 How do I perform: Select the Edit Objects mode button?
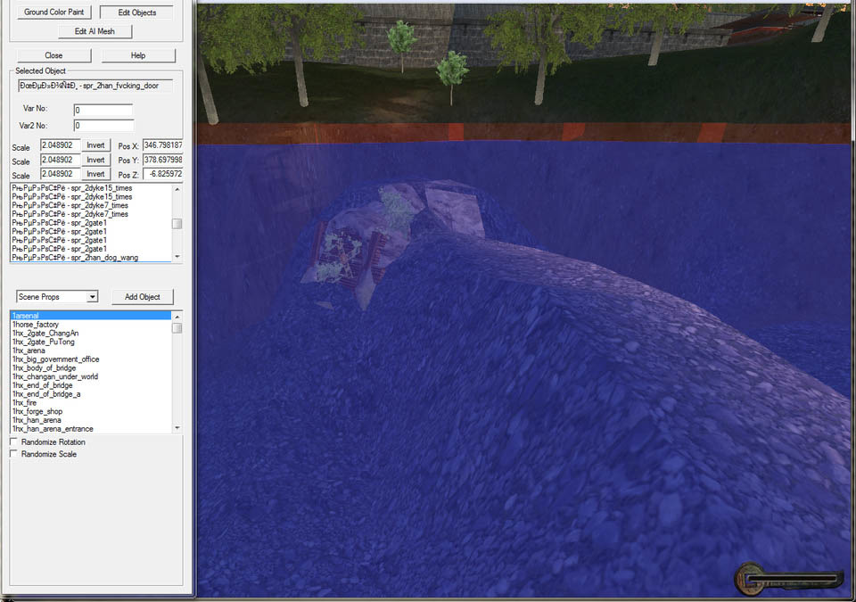pyautogui.click(x=136, y=12)
